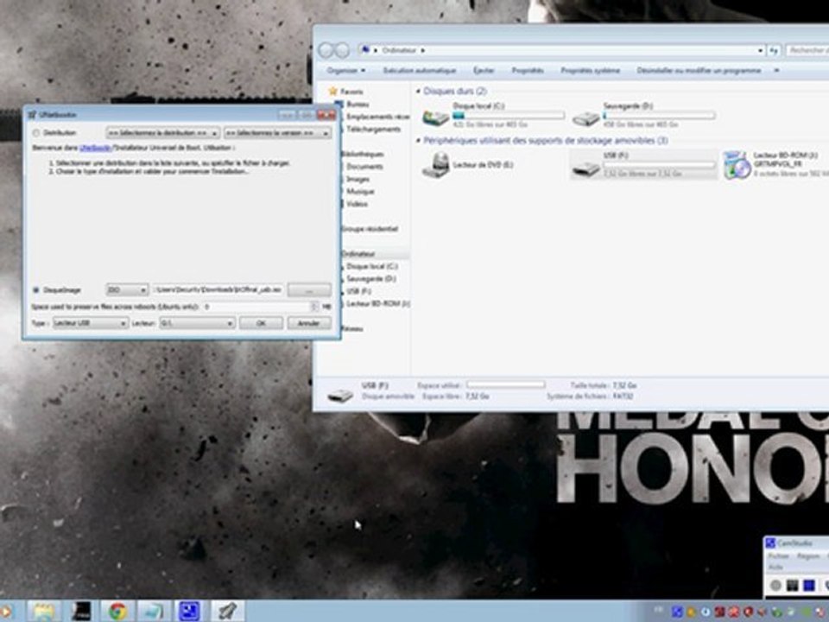Select the DisqueImage radio button
This screenshot has width=829, height=622.
pyautogui.click(x=36, y=290)
